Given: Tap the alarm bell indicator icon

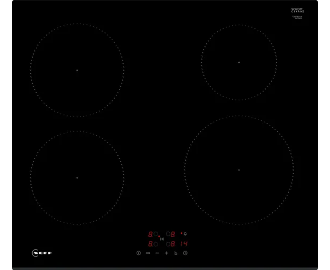Looking at the screenshot, I should pos(185,234).
